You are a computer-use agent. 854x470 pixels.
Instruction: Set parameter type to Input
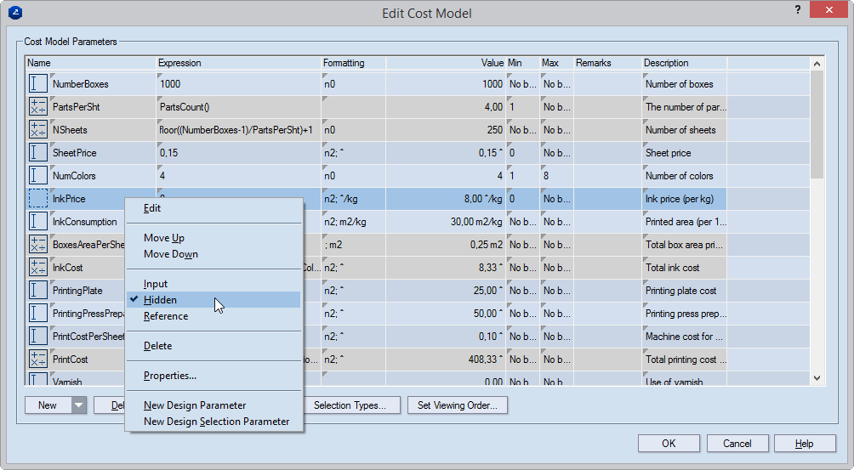[156, 284]
